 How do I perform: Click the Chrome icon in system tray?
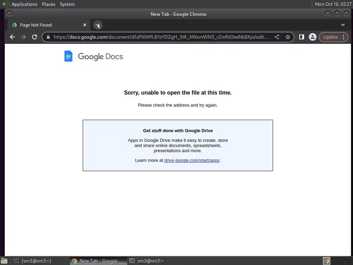[327, 261]
